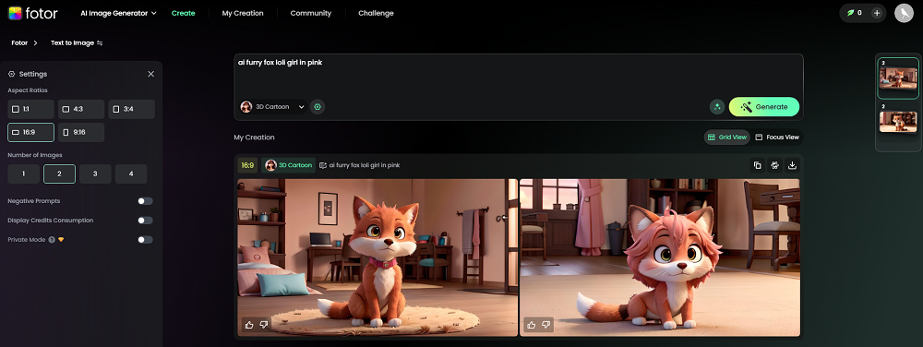Open the Community tab
The height and width of the screenshot is (347, 923).
pyautogui.click(x=311, y=13)
